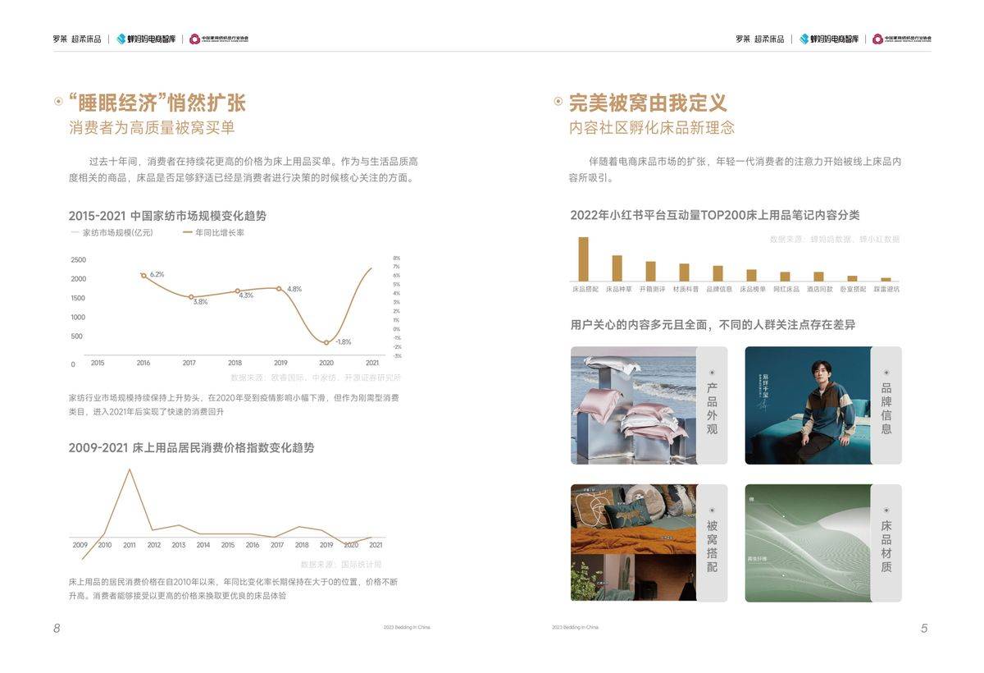984x673 pixels.
Task: Click the 产品外观 vertical label panel
Action: point(712,405)
